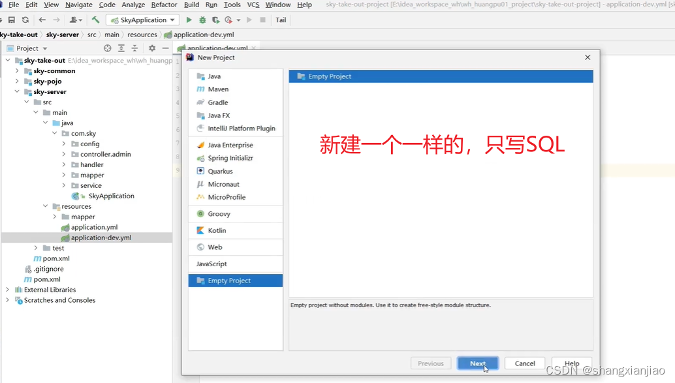Click the Next button in dialog
This screenshot has width=675, height=383.
tap(478, 363)
